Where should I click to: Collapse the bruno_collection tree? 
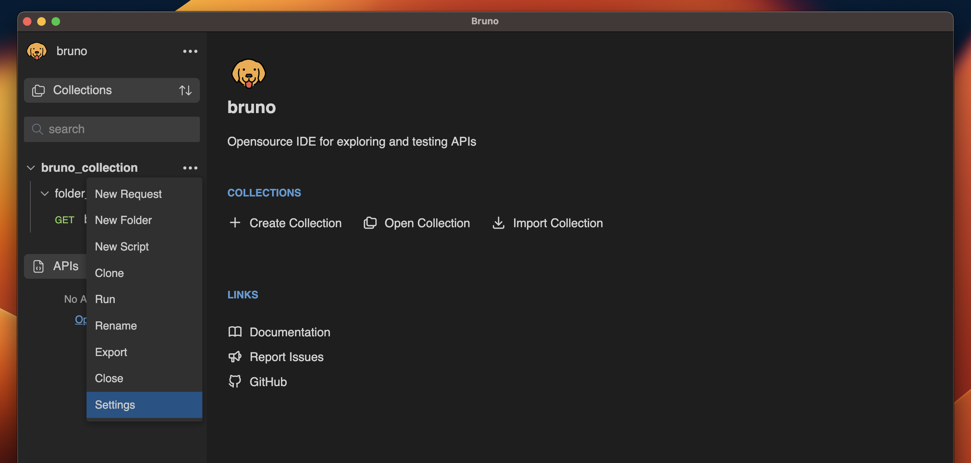pyautogui.click(x=31, y=167)
